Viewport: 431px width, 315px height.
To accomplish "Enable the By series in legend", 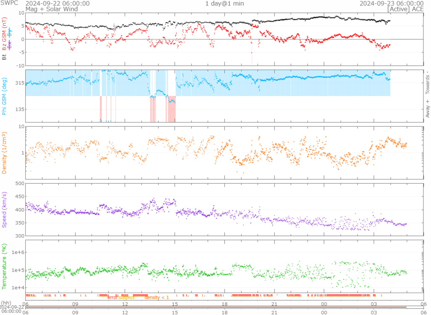I will (10, 33).
